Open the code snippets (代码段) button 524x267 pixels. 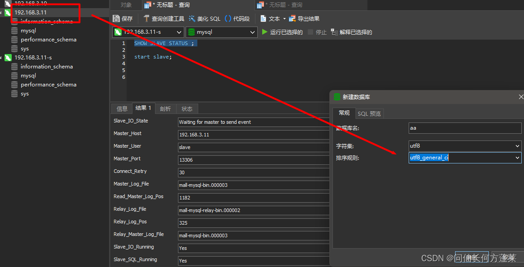coord(237,19)
